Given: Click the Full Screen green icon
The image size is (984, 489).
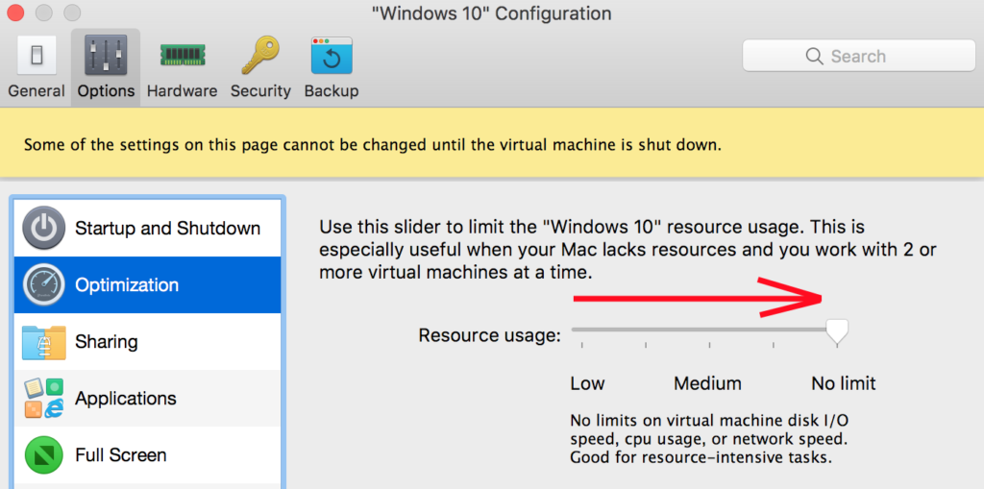Looking at the screenshot, I should tap(43, 454).
